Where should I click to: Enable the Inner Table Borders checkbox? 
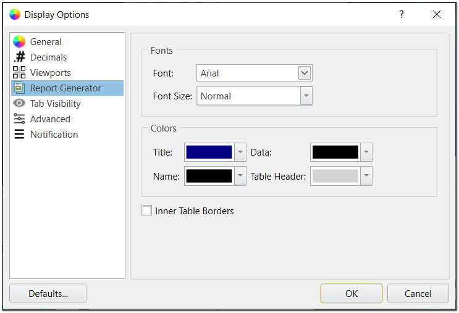146,211
